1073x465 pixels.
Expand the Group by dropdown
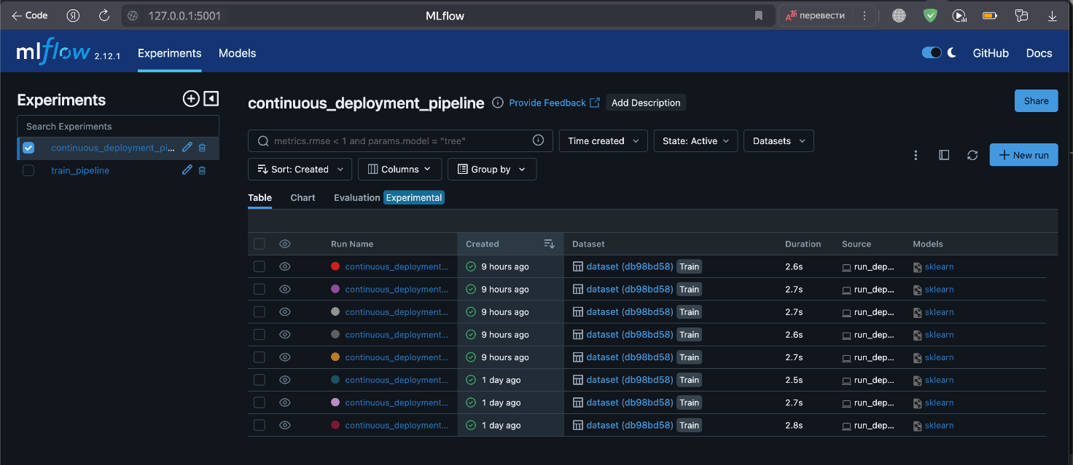492,169
